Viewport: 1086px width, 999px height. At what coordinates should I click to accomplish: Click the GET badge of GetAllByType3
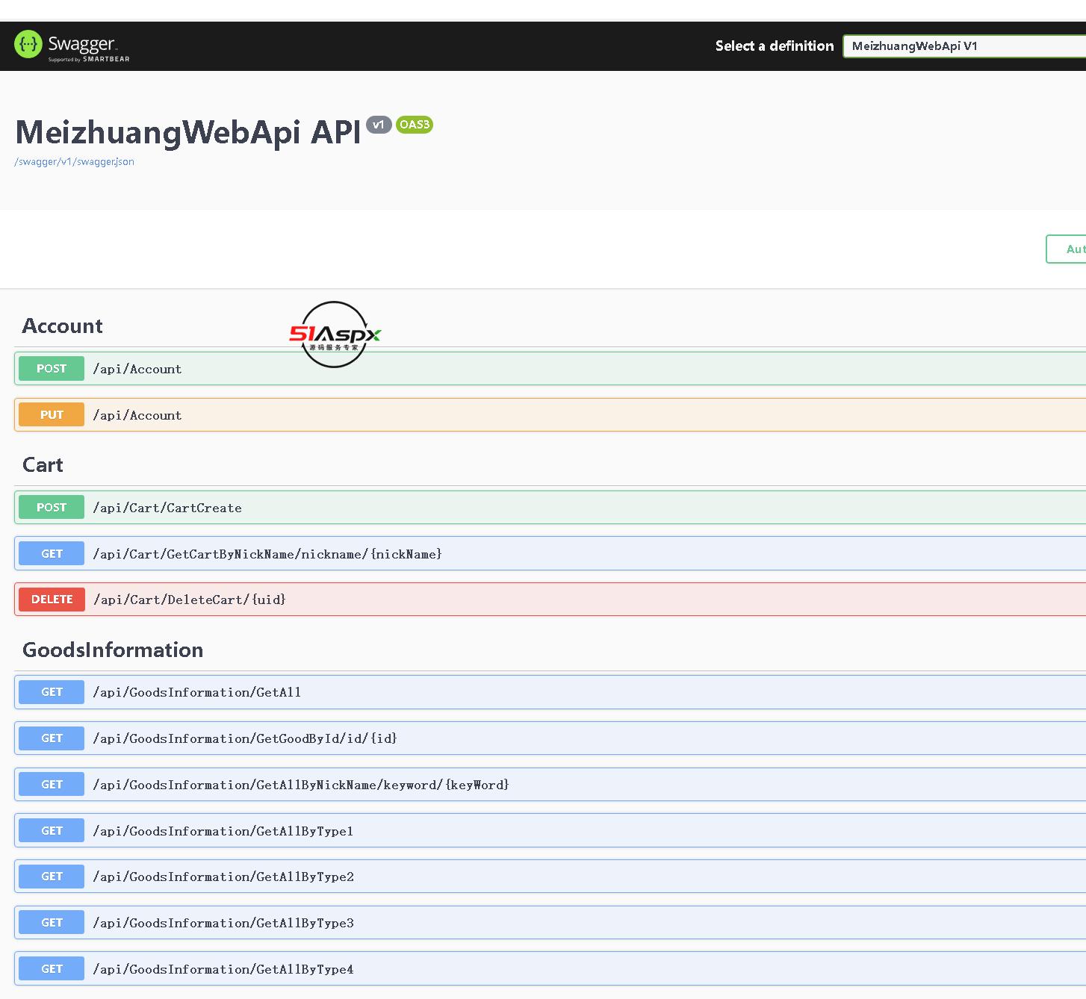(x=52, y=923)
